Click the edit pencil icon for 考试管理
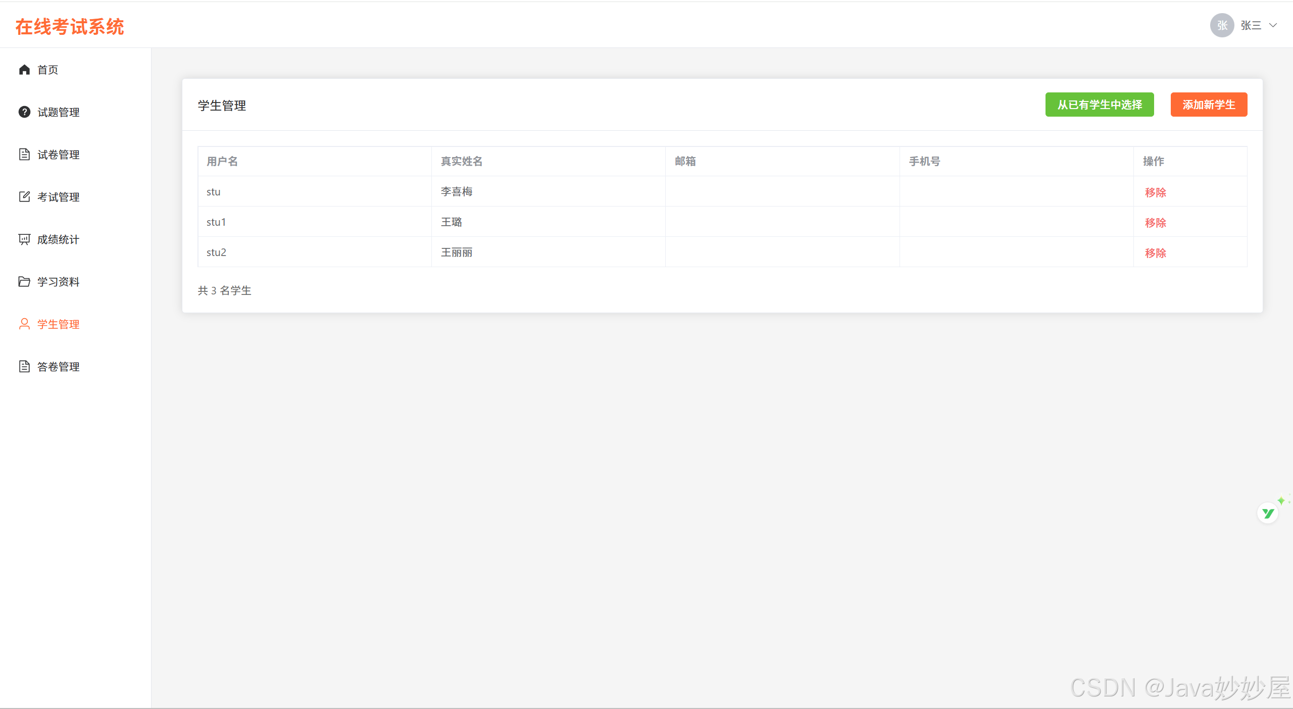The height and width of the screenshot is (709, 1293). (24, 197)
